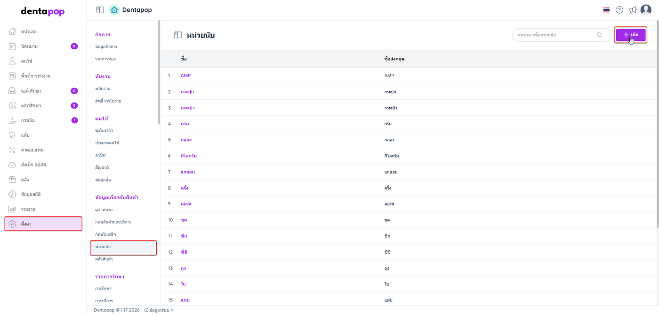The width and height of the screenshot is (659, 315).
Task: Open the AMP unit link
Action: click(x=185, y=75)
